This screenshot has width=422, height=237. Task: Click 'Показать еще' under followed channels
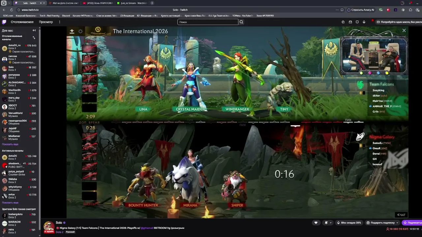tap(10, 145)
